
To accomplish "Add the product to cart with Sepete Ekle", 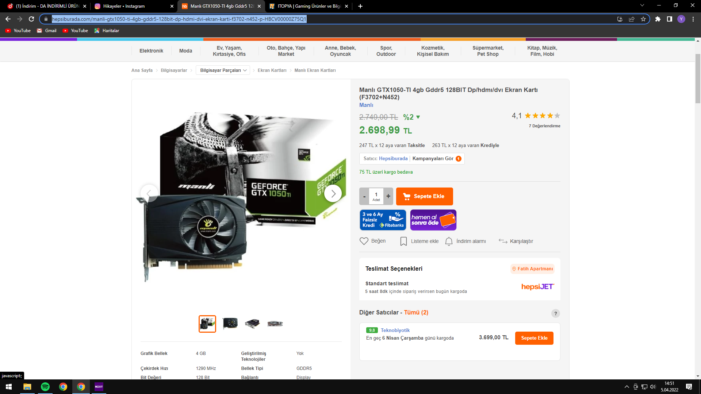I will pyautogui.click(x=424, y=196).
